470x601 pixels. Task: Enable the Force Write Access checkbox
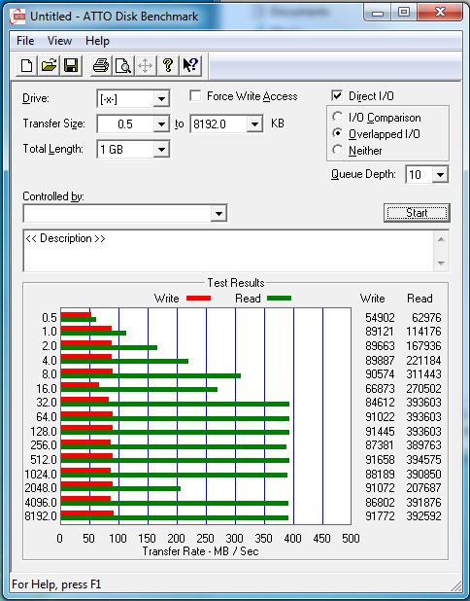(195, 96)
